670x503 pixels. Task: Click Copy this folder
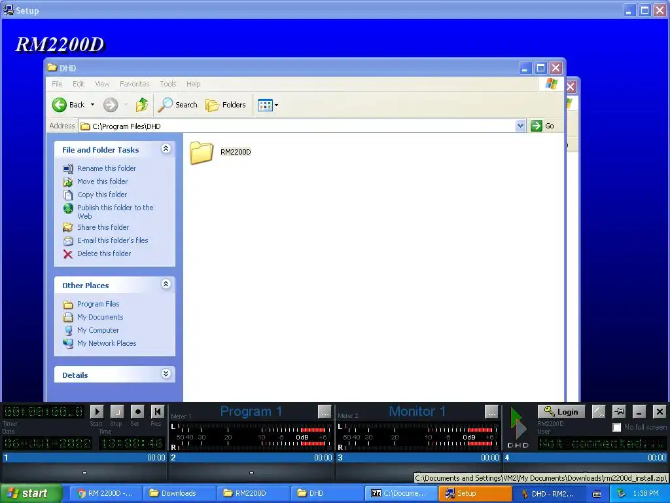pos(101,195)
